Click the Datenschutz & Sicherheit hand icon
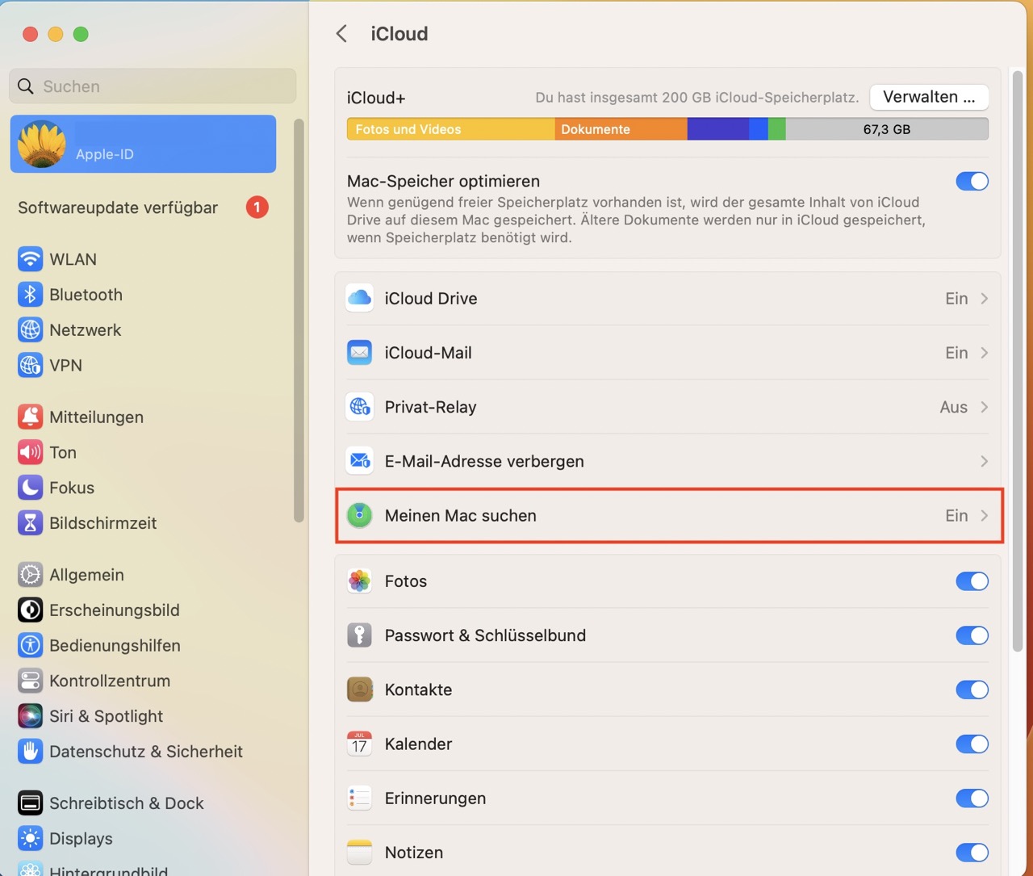 pos(30,752)
